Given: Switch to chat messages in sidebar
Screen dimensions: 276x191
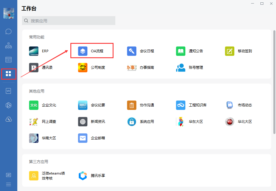Looking at the screenshot, I should pyautogui.click(x=9, y=31).
